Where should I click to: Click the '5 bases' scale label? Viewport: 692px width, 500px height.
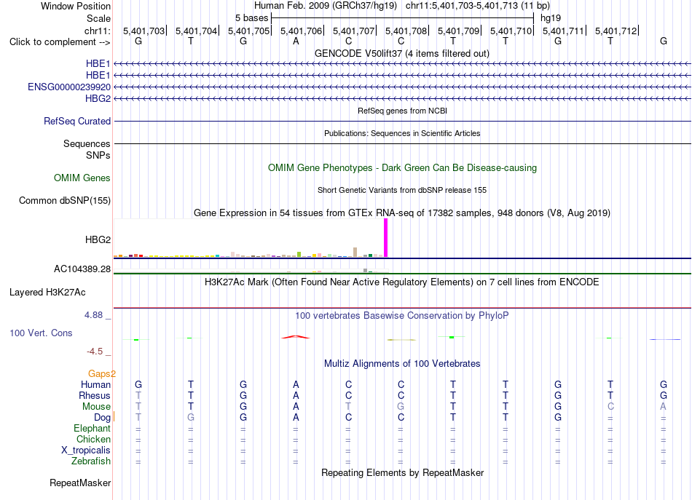pos(251,18)
